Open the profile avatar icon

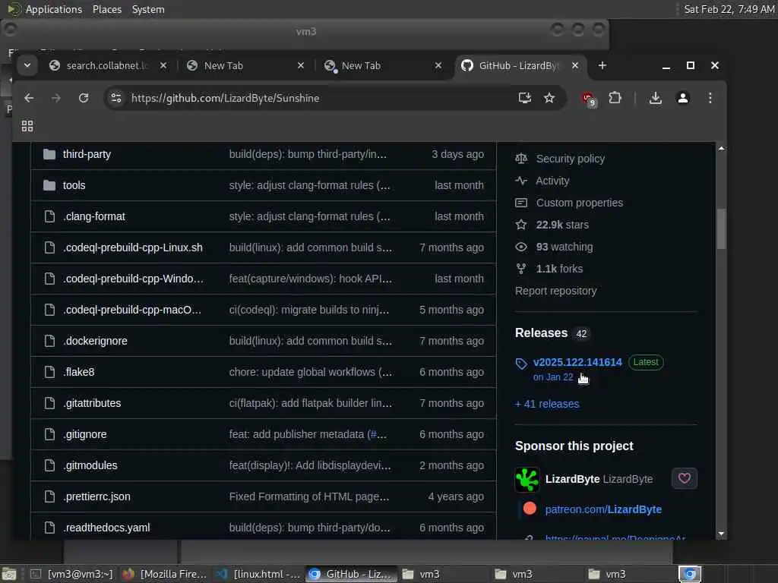pos(683,98)
